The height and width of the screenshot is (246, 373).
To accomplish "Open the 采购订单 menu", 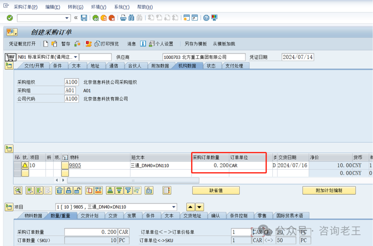I will pos(26,7).
